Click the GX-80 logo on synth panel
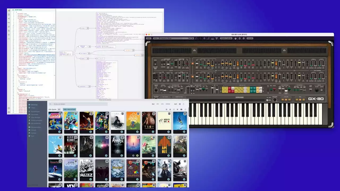This screenshot has height=191, width=340. click(316, 99)
